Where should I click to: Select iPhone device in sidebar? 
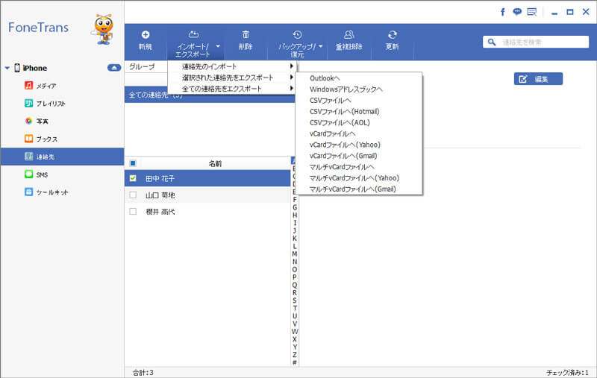(x=34, y=68)
